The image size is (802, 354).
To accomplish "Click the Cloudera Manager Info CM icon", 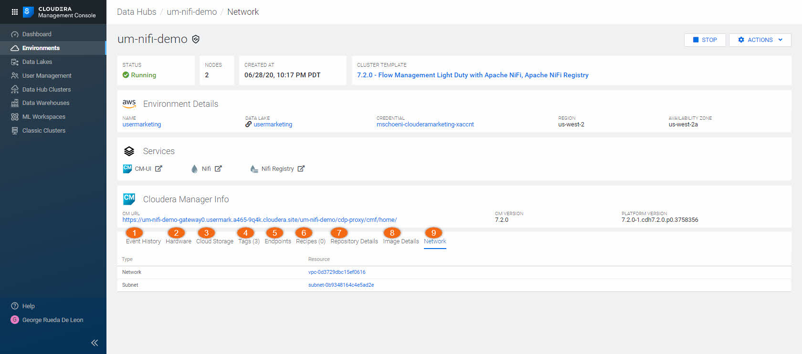I will [129, 199].
